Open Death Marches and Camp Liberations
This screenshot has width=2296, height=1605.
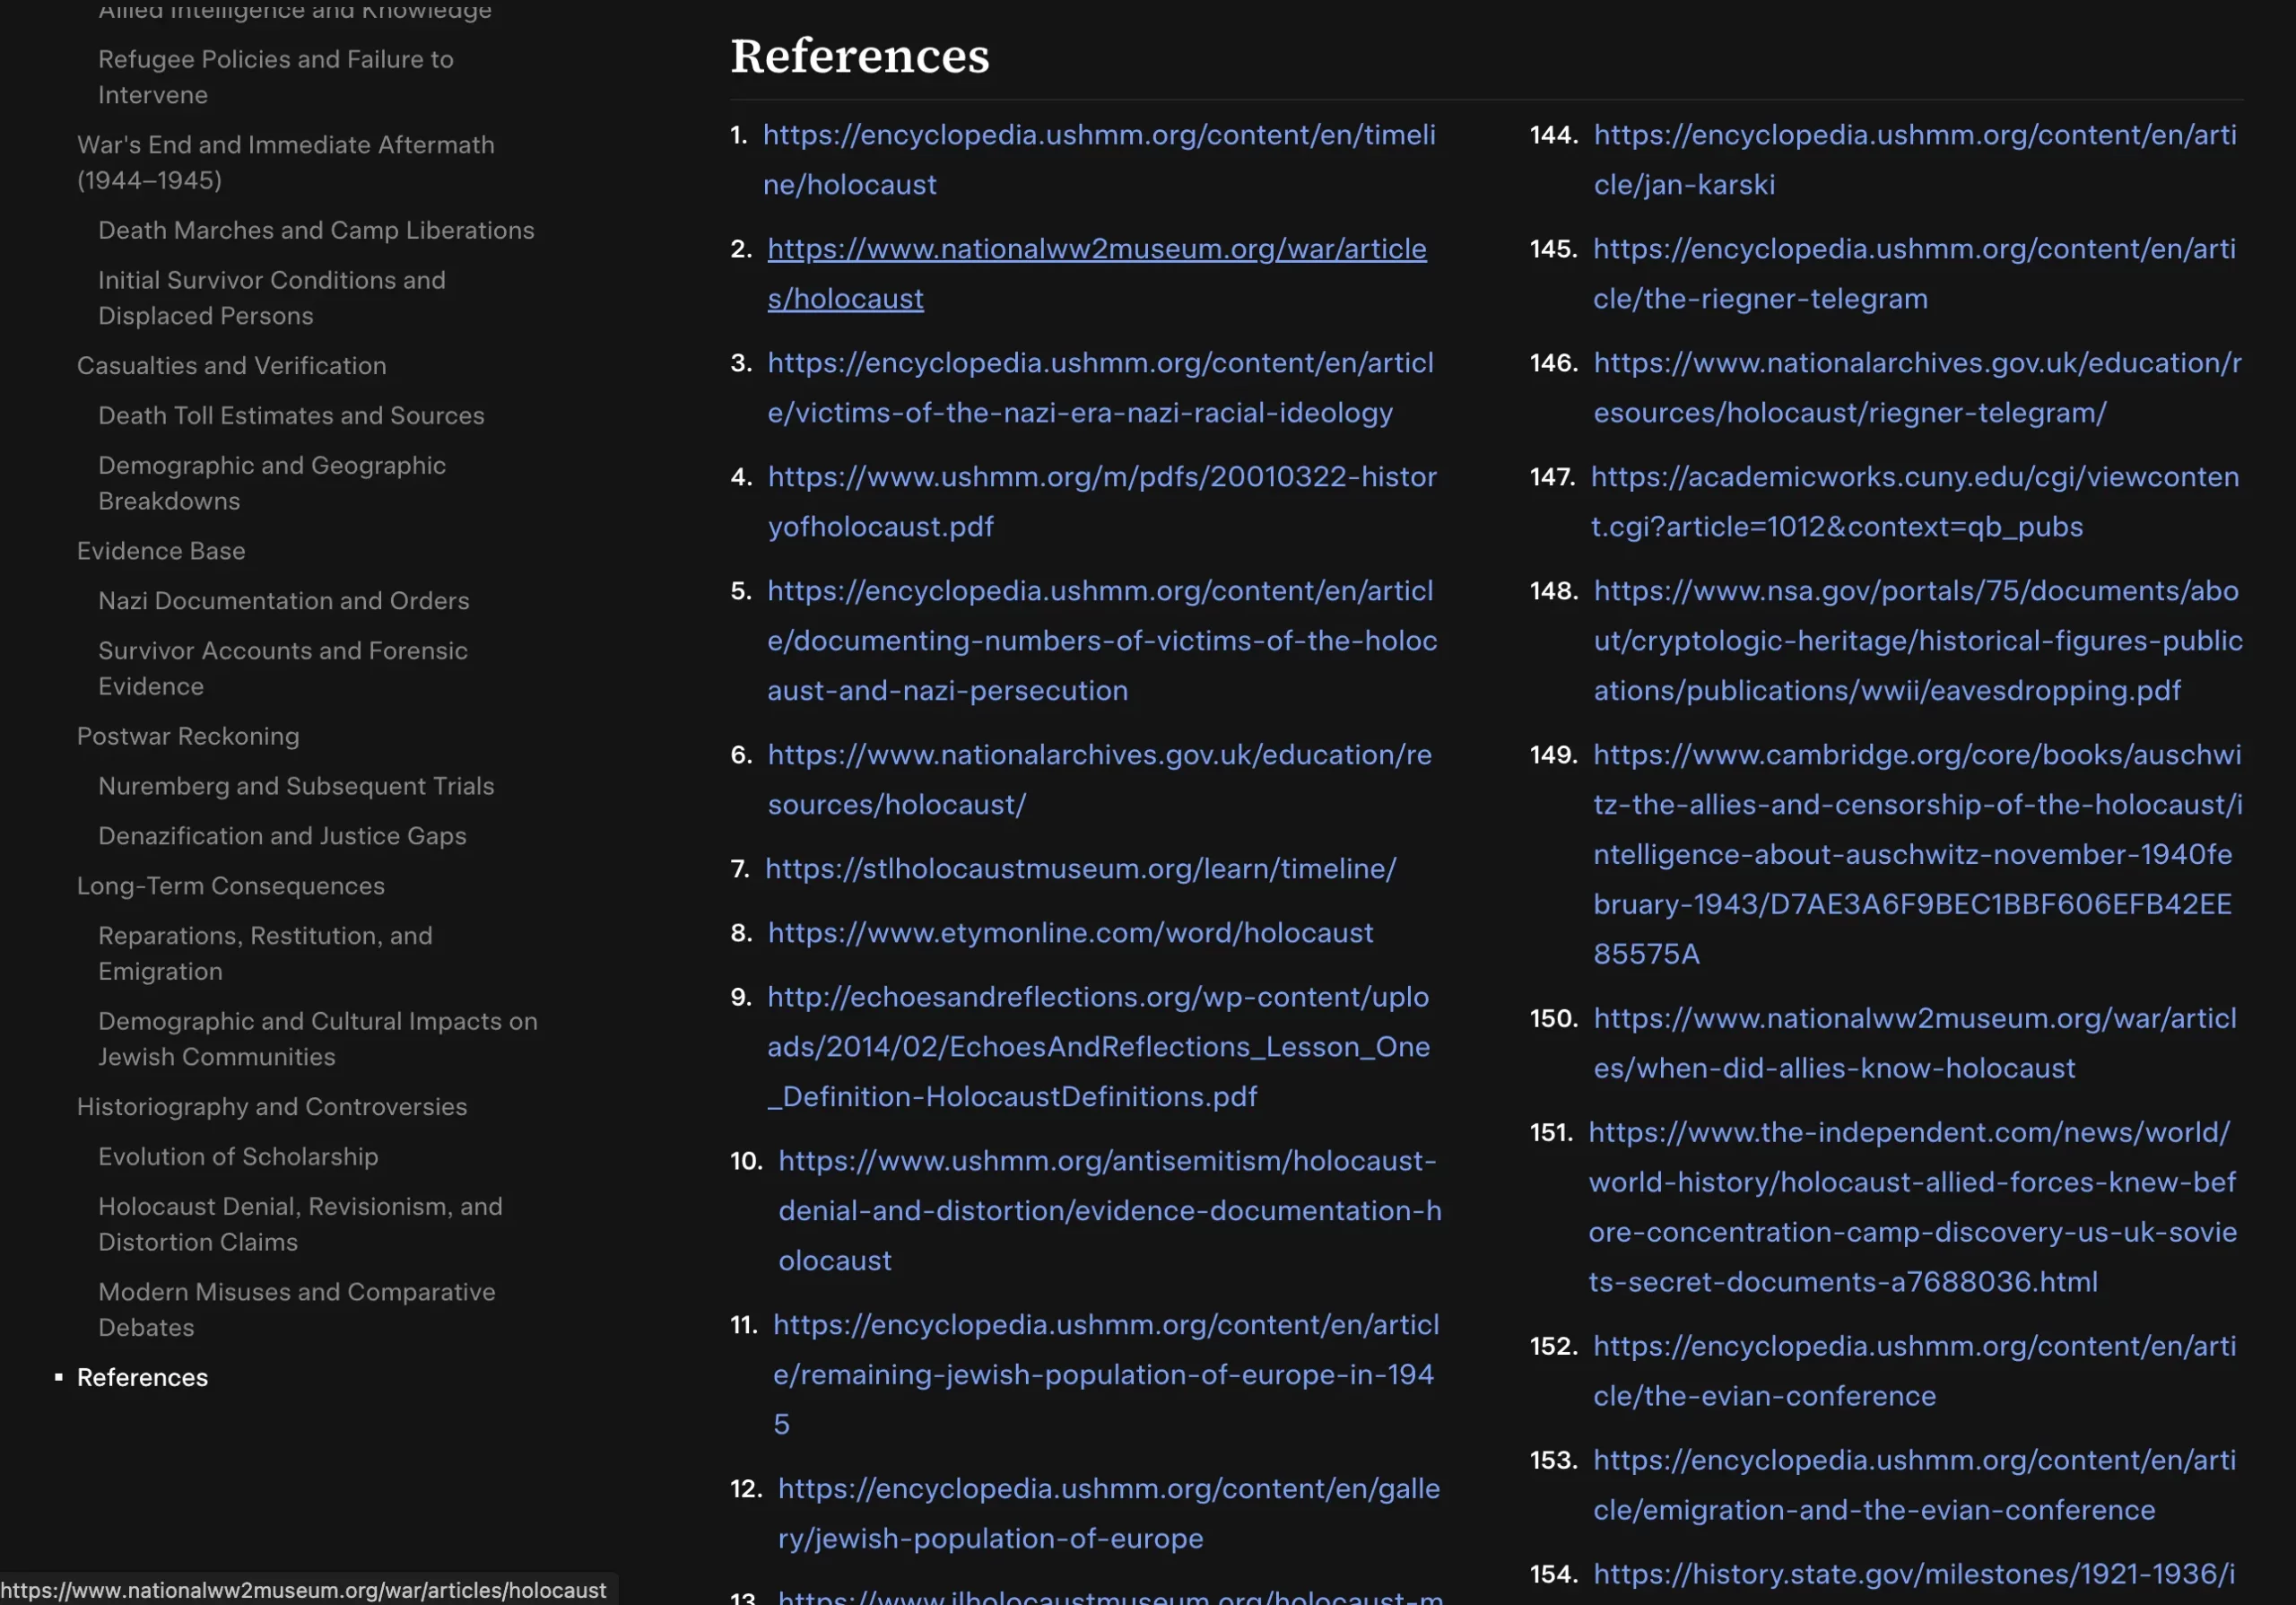click(316, 230)
